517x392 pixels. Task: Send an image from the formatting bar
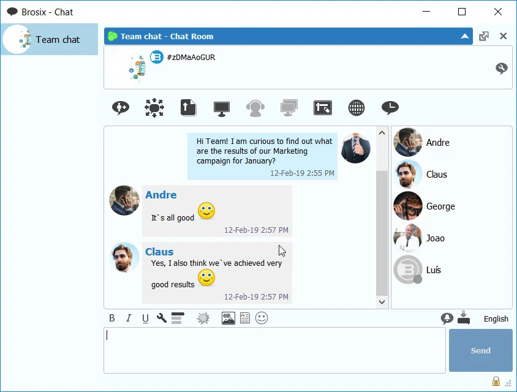coord(228,318)
